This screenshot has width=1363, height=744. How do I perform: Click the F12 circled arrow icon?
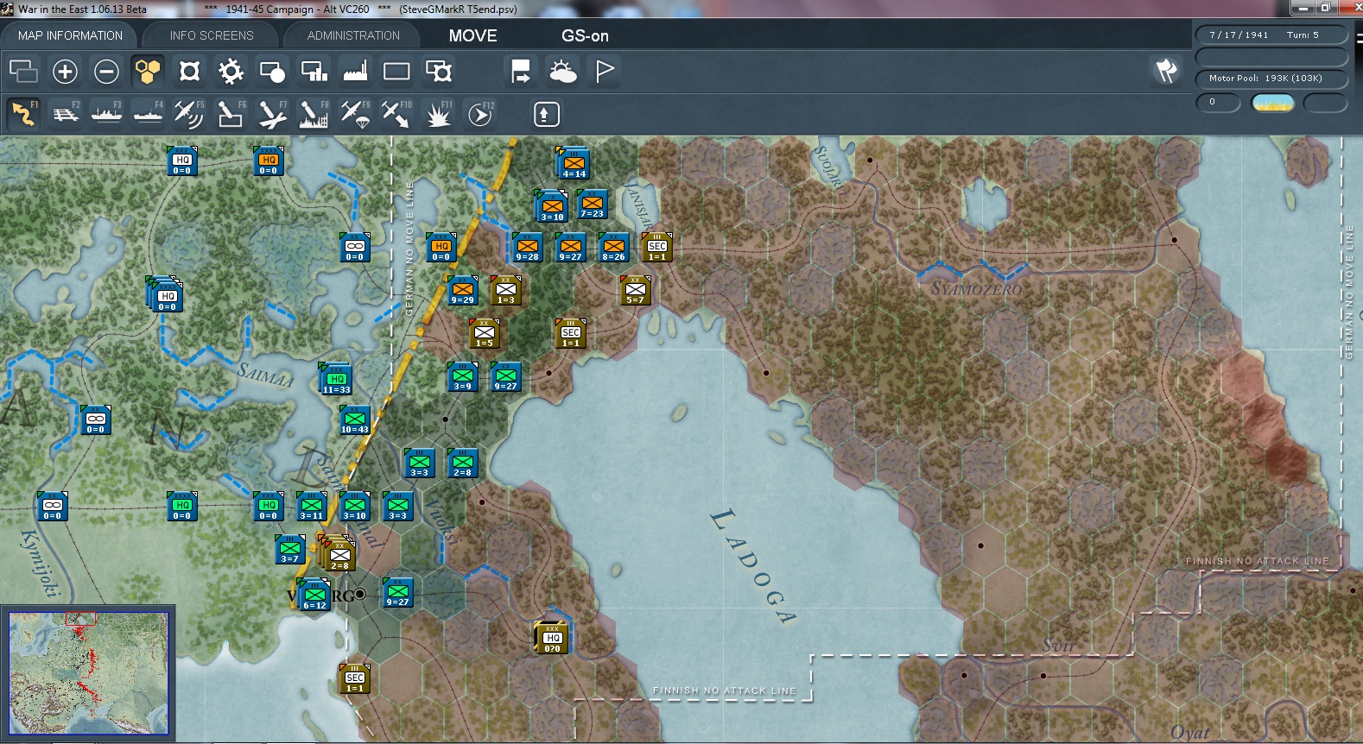pyautogui.click(x=479, y=113)
